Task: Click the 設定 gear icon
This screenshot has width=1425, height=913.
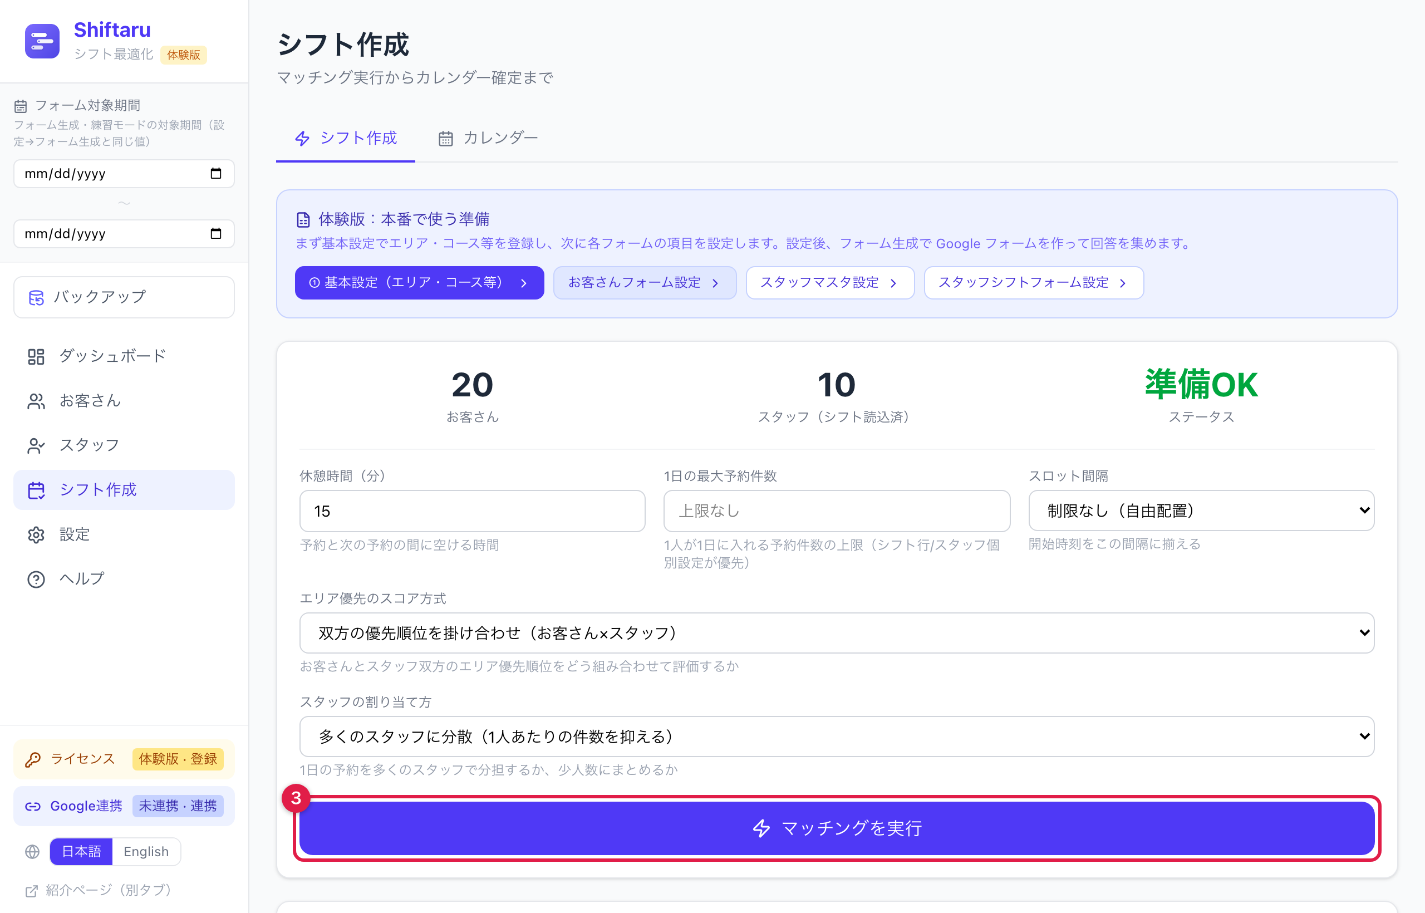Action: tap(36, 535)
